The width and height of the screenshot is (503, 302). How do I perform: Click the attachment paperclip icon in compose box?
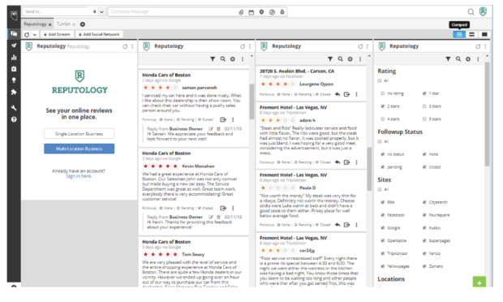pos(241,12)
